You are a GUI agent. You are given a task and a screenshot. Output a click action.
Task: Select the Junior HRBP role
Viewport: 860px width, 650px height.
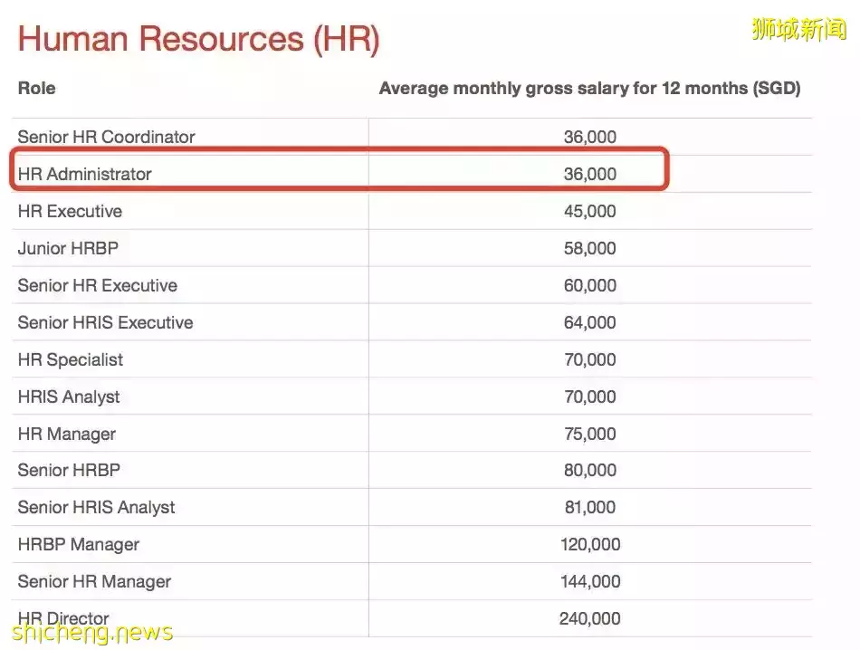point(68,249)
